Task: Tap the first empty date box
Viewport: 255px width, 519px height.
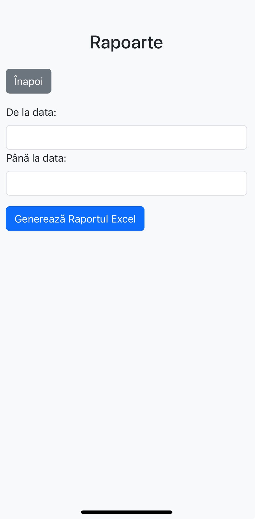Action: point(126,137)
